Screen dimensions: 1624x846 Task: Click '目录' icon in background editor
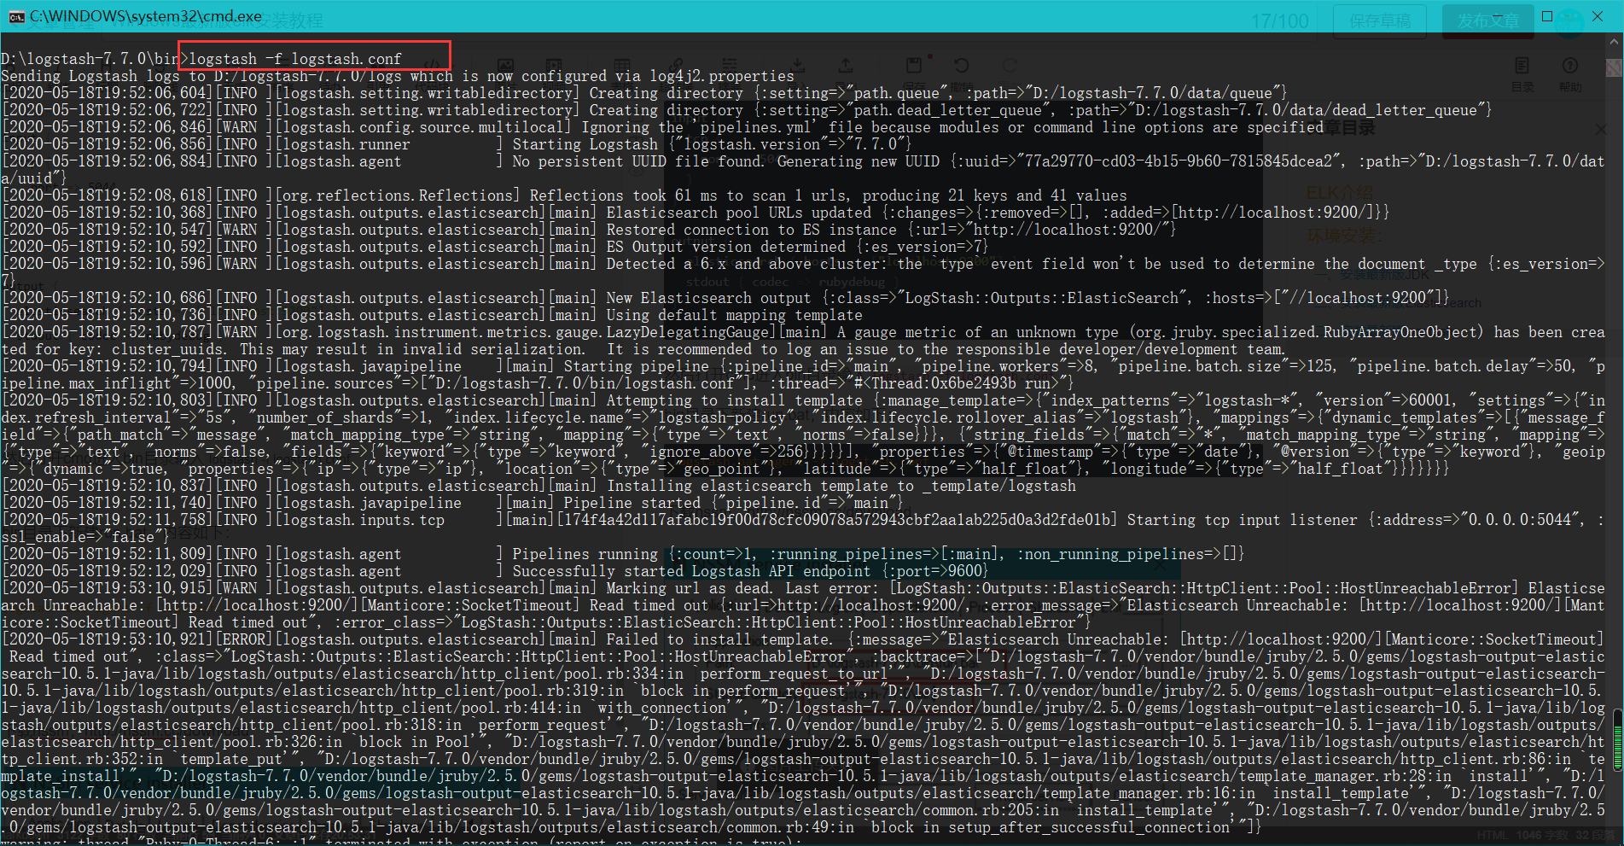[1522, 74]
